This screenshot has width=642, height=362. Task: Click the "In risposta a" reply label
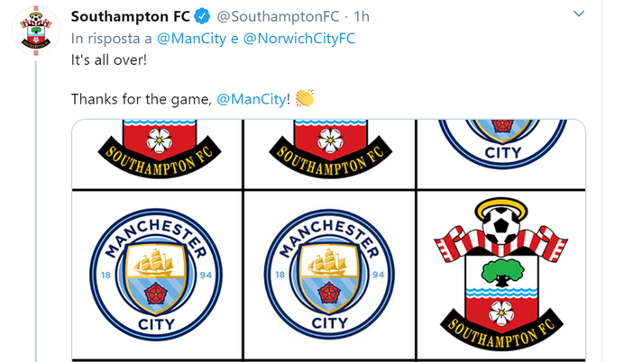click(x=112, y=39)
